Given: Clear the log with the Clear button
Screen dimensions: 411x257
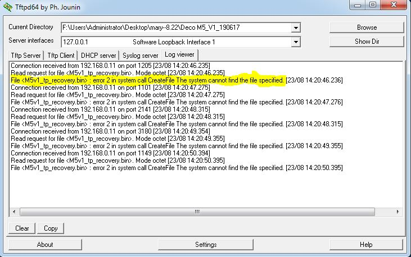Looking at the screenshot, I should coord(22,228).
